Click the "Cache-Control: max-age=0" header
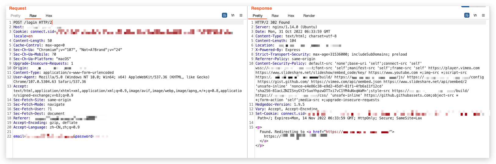The image size is (496, 164). click(x=39, y=45)
